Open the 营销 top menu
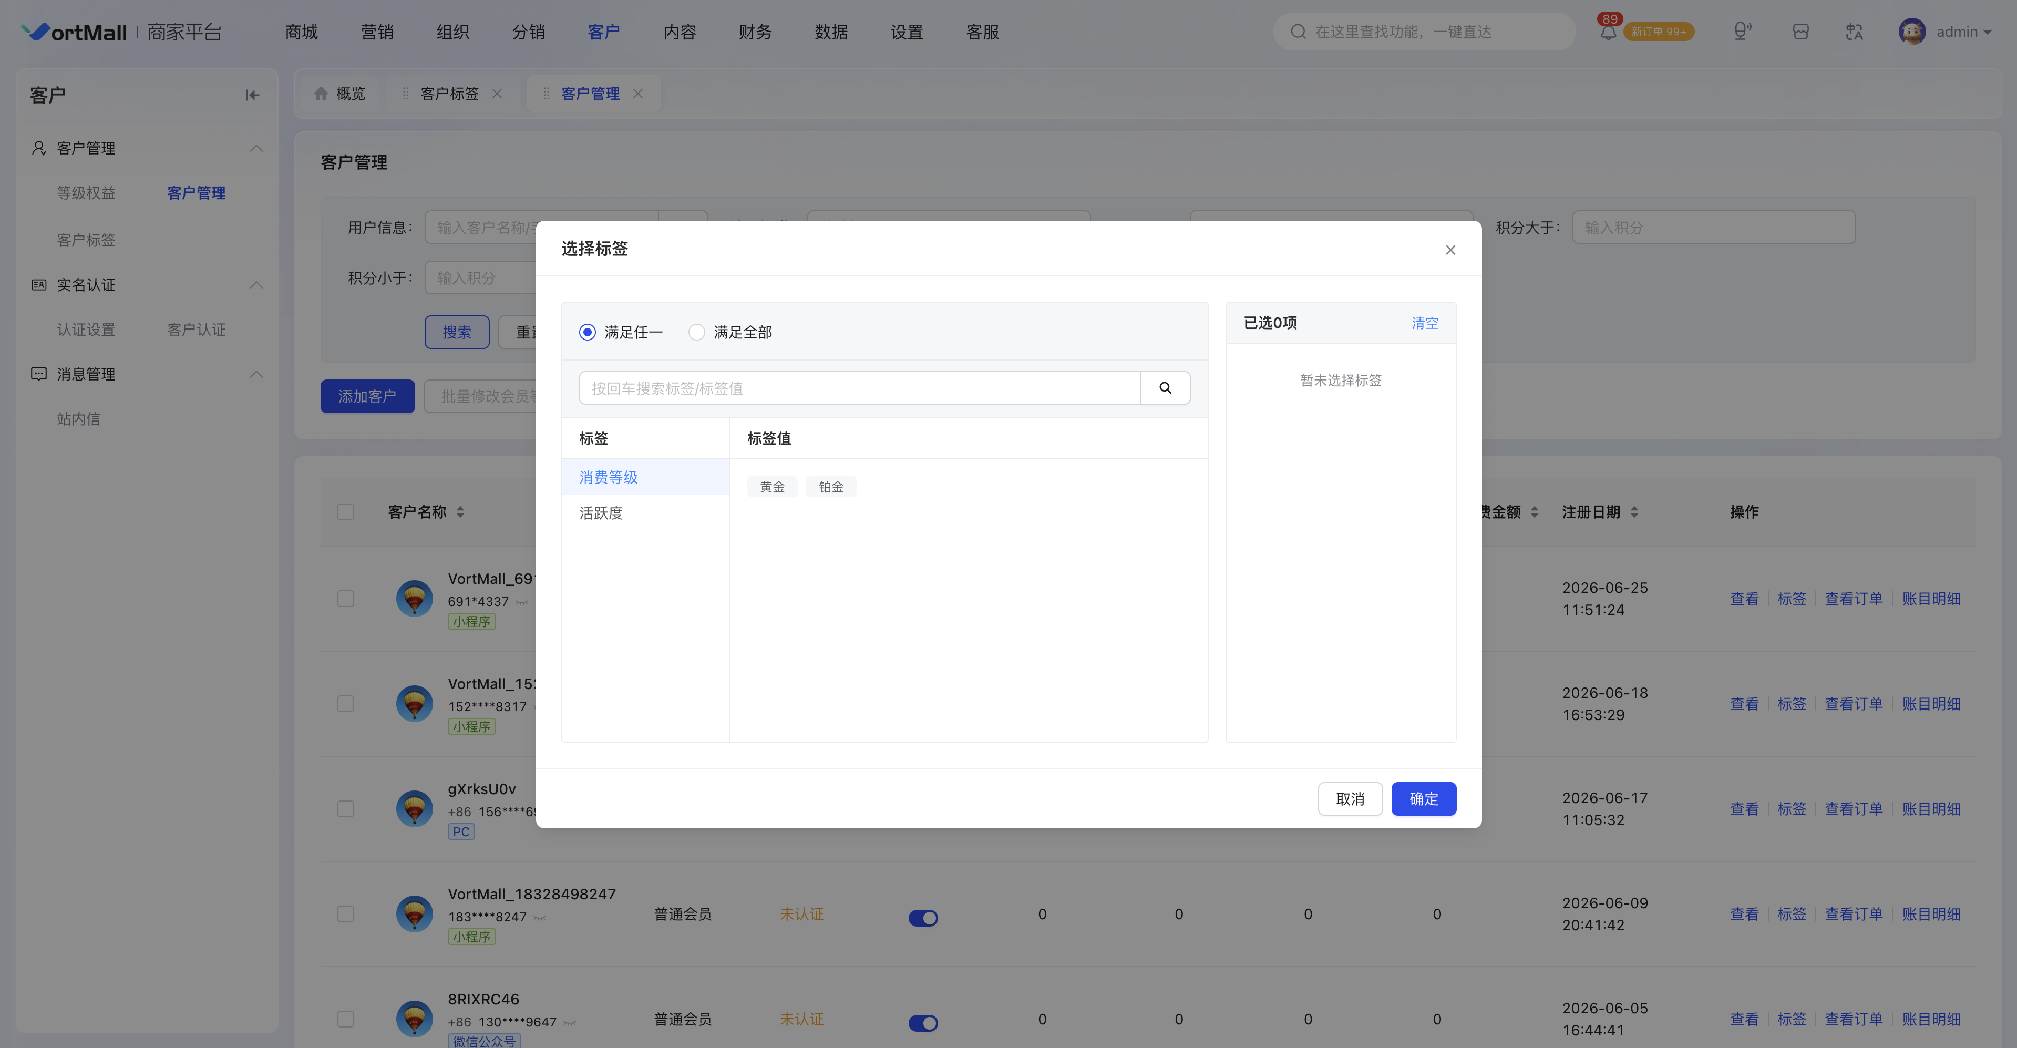Screen dimensions: 2017x1048 click(x=377, y=32)
